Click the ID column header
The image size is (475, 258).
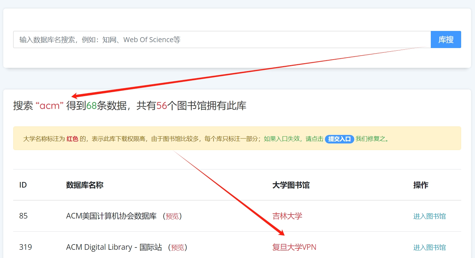[23, 185]
